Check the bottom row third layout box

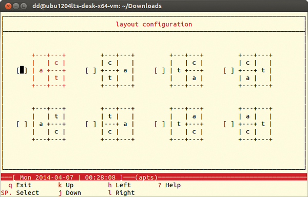160,124
